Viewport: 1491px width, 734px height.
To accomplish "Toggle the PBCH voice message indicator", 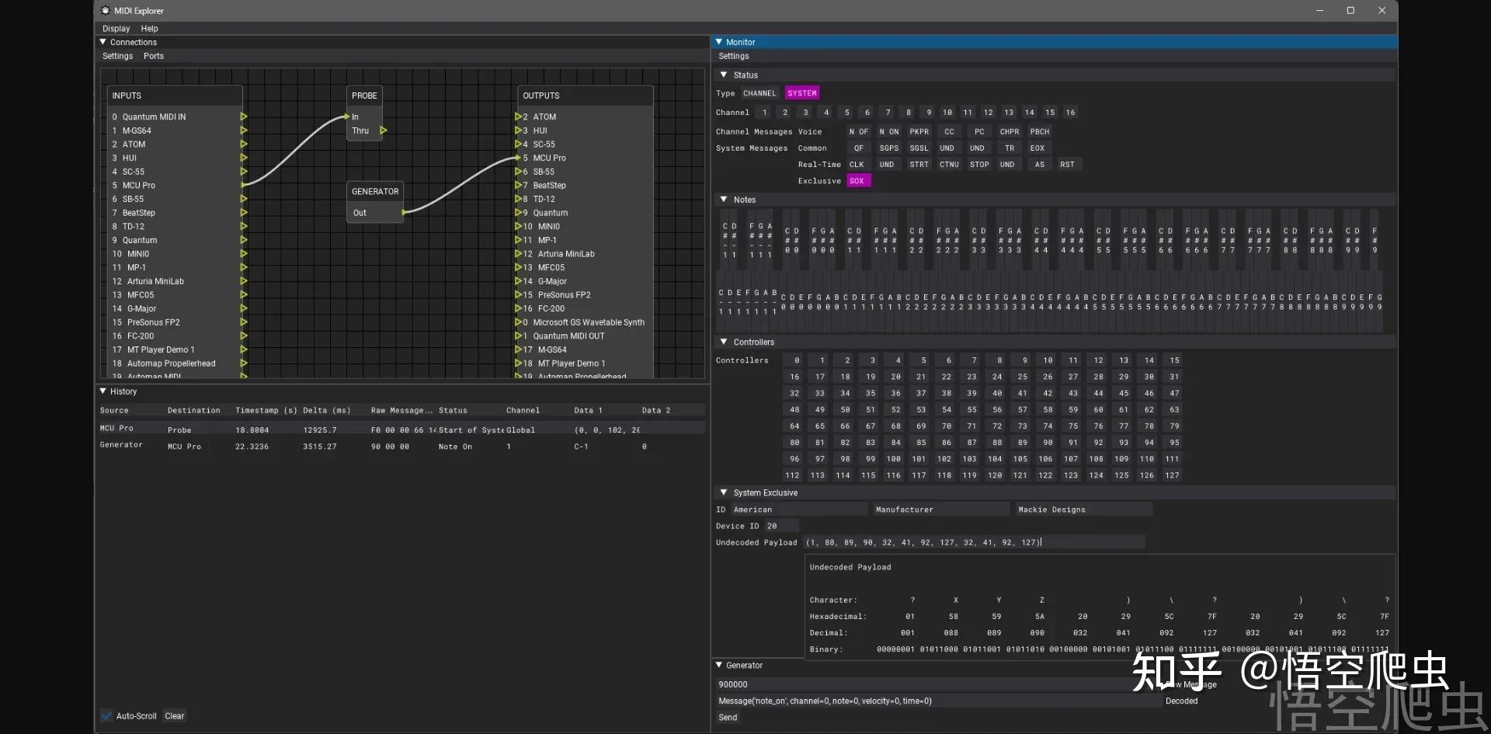I will pyautogui.click(x=1040, y=131).
